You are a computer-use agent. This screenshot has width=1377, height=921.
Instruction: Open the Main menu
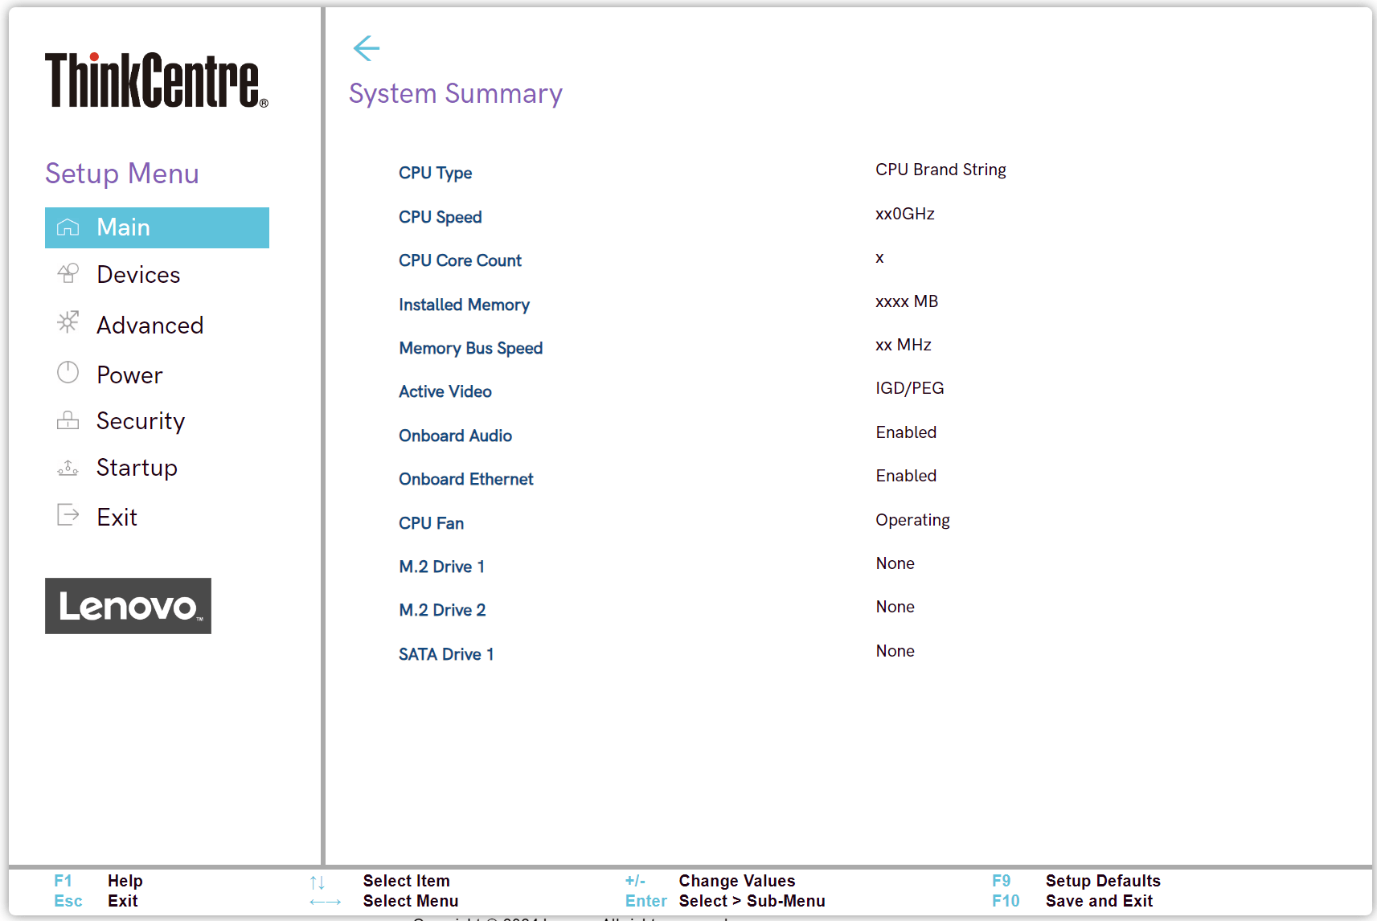[x=157, y=227]
